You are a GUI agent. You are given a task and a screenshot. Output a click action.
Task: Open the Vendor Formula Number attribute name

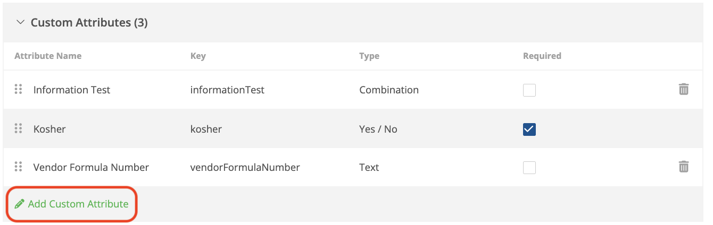[91, 168]
